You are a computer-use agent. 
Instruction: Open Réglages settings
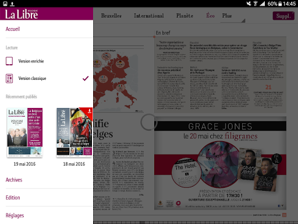15,215
